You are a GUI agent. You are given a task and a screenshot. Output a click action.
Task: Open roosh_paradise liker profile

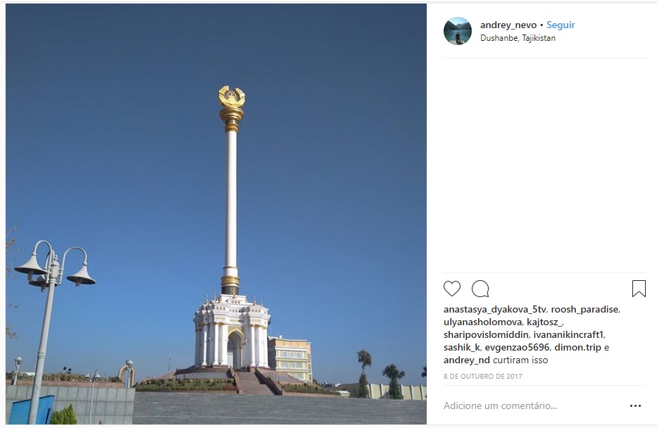pyautogui.click(x=584, y=310)
